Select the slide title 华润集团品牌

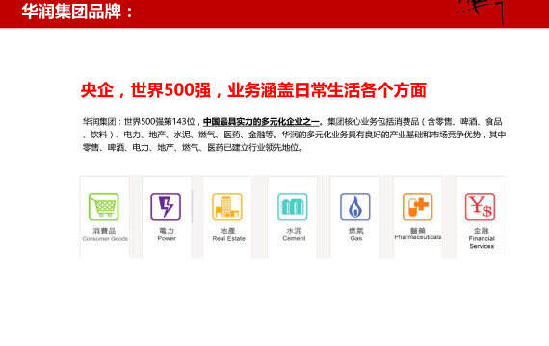point(71,12)
